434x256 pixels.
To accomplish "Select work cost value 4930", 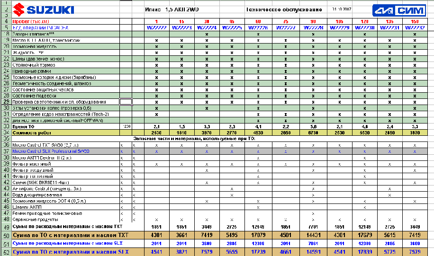I will (258, 132).
